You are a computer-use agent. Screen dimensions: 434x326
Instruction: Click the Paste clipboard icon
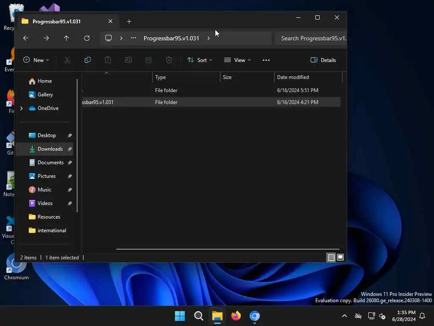[108, 60]
